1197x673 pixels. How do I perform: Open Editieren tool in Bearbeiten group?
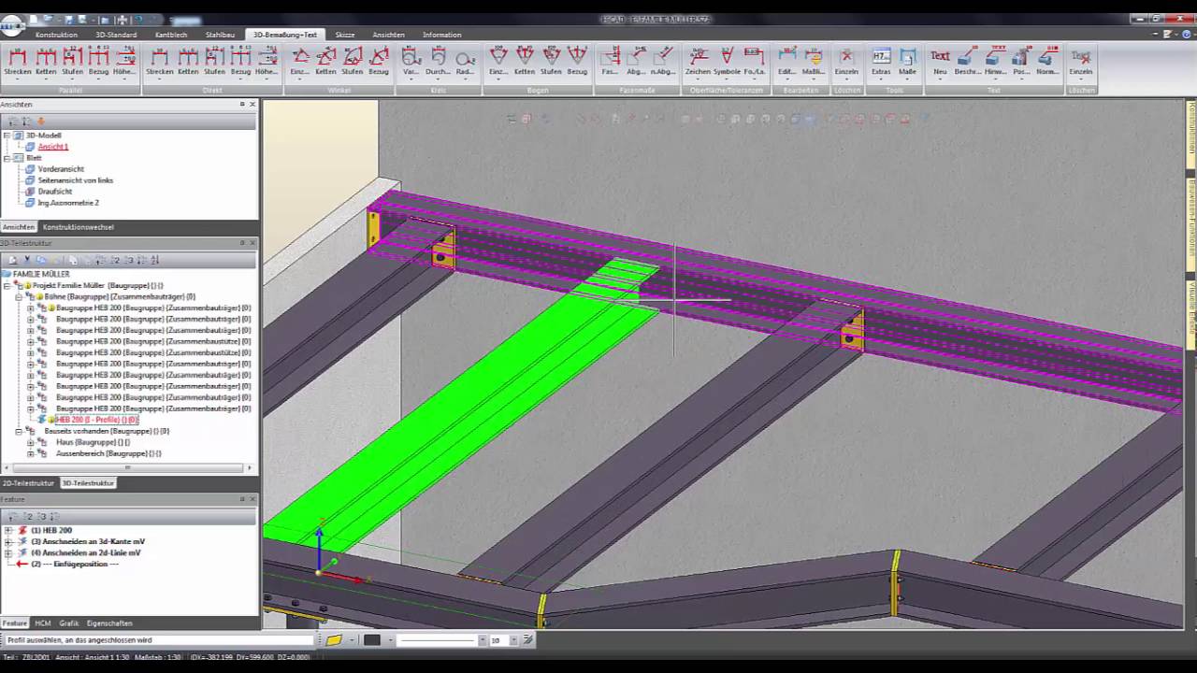click(787, 62)
